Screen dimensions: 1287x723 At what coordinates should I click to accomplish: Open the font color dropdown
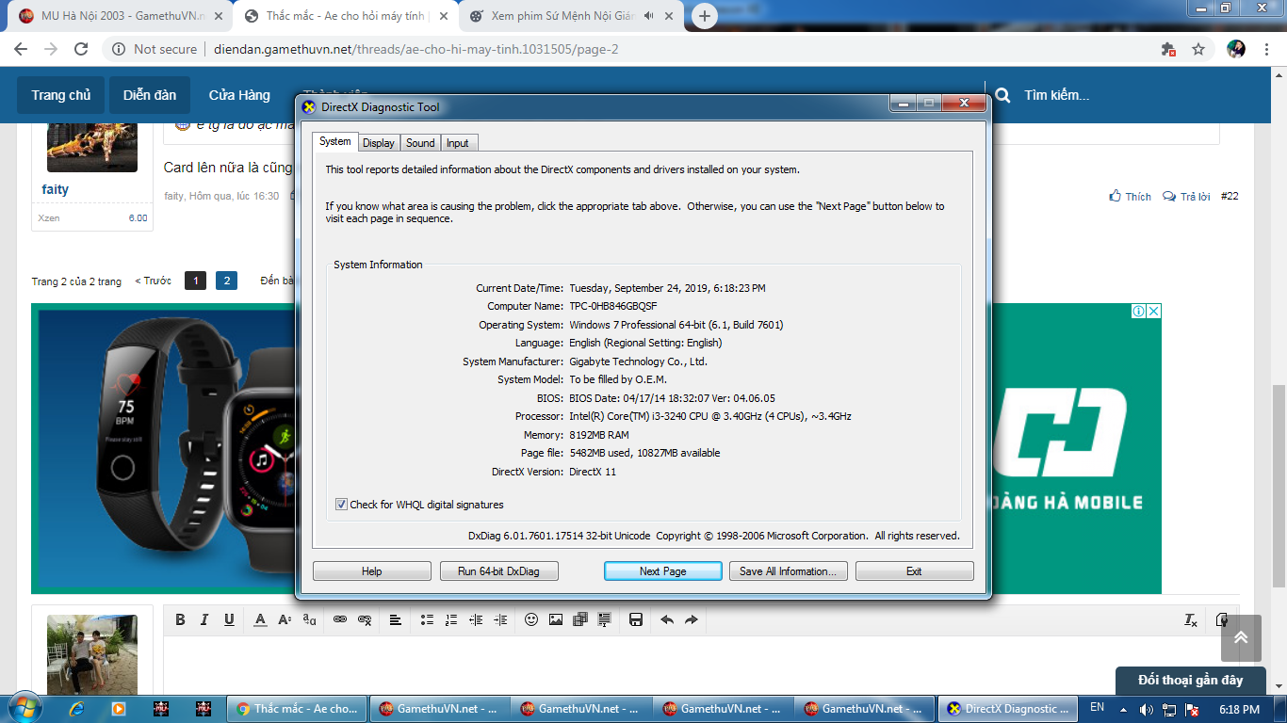pyautogui.click(x=261, y=619)
